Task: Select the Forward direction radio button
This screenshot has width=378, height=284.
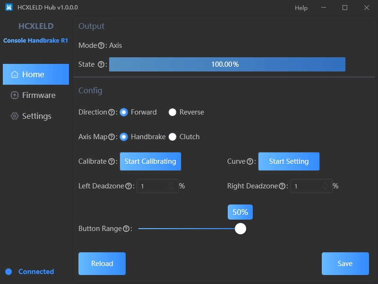Action: coord(124,112)
